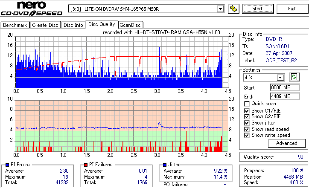Click the Start button
The height and width of the screenshot is (188, 309).
pos(258,9)
